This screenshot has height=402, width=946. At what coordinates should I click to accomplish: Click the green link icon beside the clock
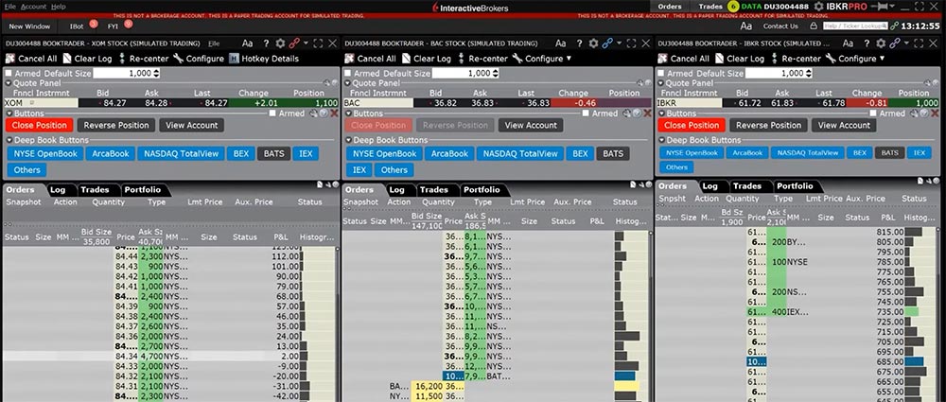894,26
